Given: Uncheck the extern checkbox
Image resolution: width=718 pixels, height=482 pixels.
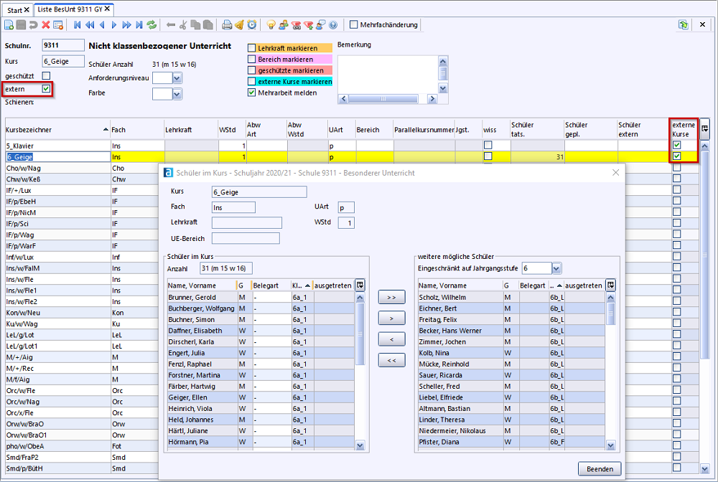Looking at the screenshot, I should (x=46, y=89).
